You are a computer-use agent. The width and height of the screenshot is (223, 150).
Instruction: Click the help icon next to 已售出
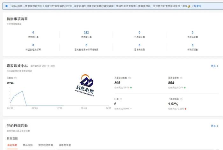click(x=15, y=78)
